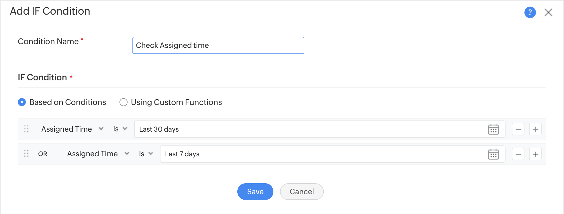The height and width of the screenshot is (214, 564).
Task: Select the Based on Conditions radio button
Action: (x=22, y=102)
